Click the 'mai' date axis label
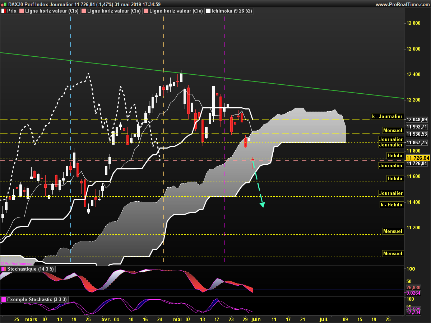 177,319
